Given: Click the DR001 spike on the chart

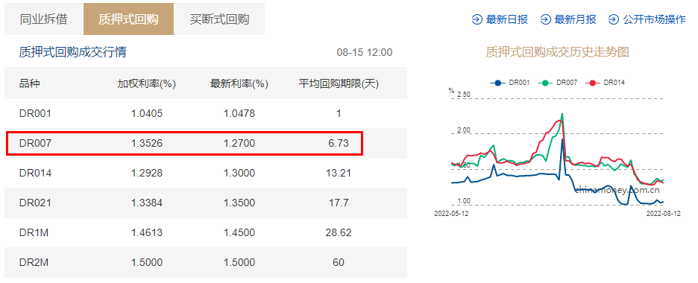Looking at the screenshot, I should coord(563,139).
